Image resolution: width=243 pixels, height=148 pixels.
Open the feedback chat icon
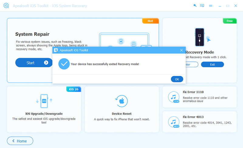(x=202, y=5)
